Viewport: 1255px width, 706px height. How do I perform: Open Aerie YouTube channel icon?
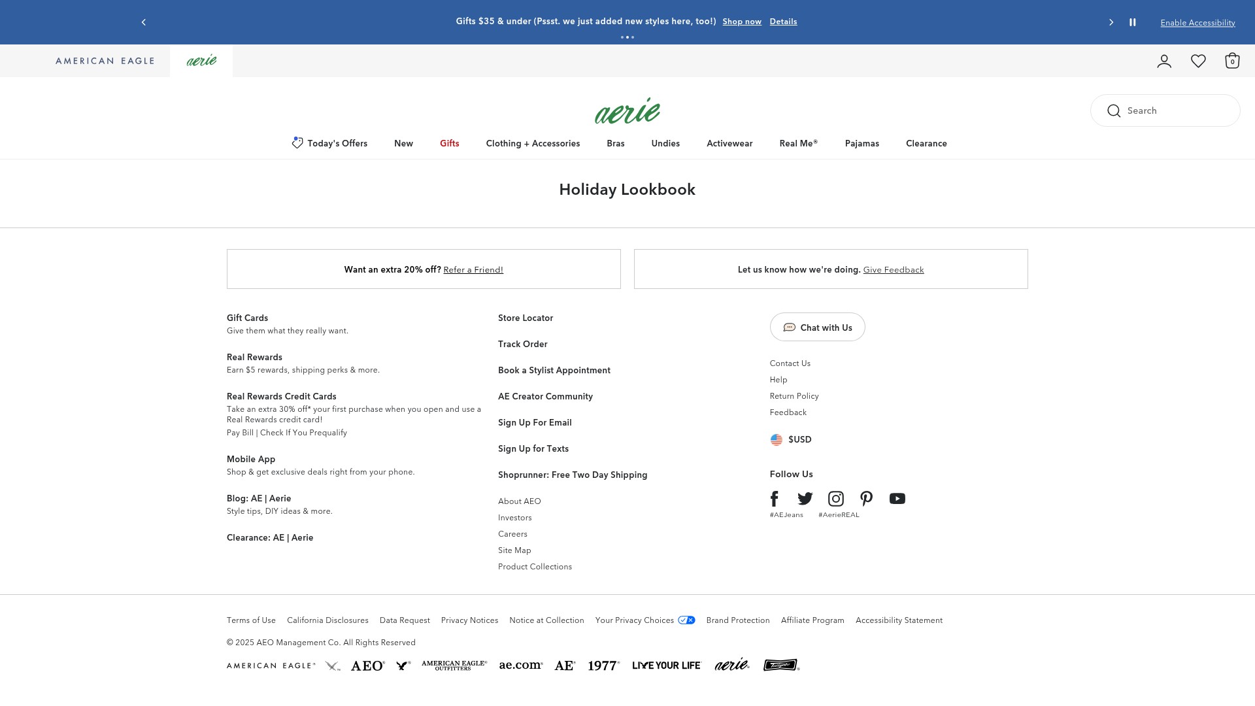[897, 499]
